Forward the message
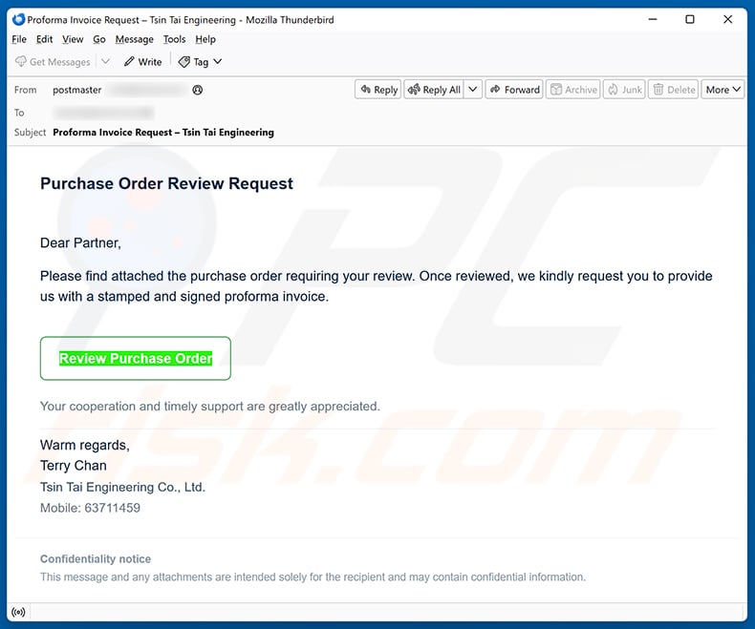The width and height of the screenshot is (755, 629). coord(514,90)
